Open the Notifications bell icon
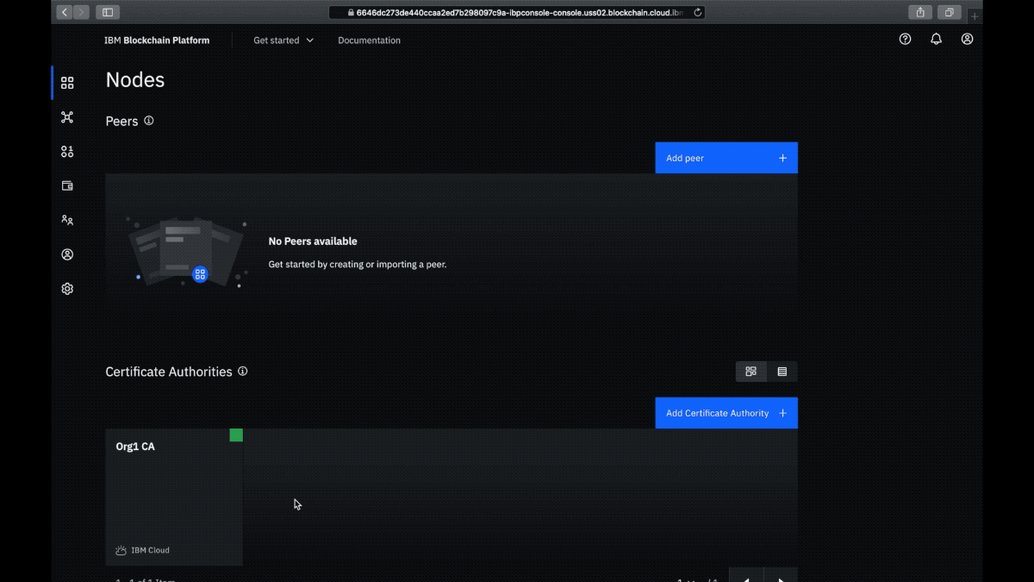The width and height of the screenshot is (1034, 582). [x=936, y=39]
